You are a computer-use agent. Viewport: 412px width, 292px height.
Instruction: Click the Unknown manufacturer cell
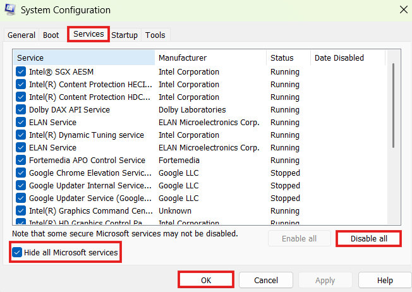tap(175, 210)
